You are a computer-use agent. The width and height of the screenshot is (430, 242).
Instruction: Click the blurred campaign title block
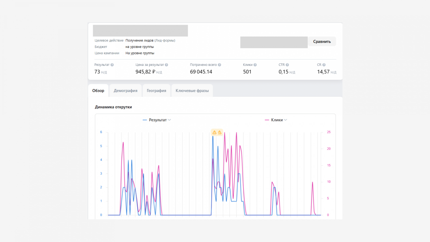pos(140,31)
